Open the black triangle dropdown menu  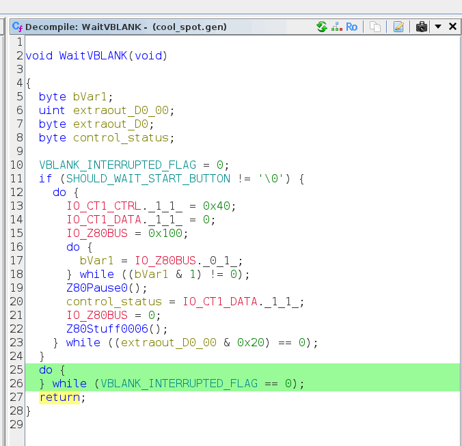click(438, 27)
